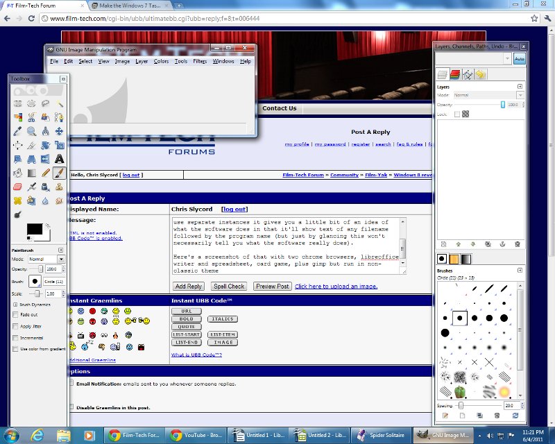Check Disable Graemlins in this post

click(71, 407)
